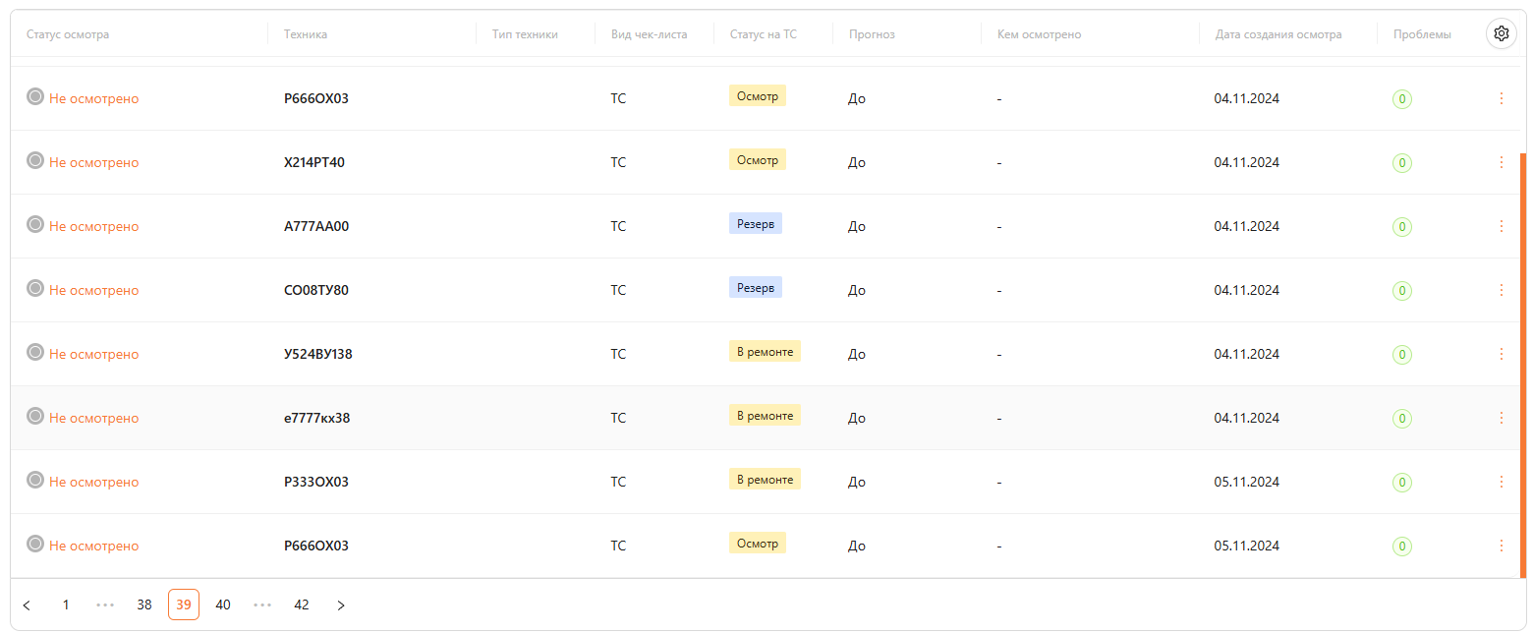
Task: Click status circle icon beside е7777кх38 row
Action: 35,416
